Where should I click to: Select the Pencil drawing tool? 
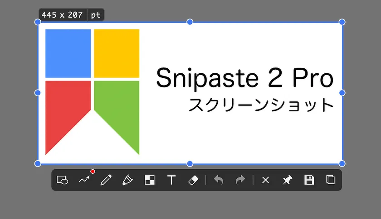[x=106, y=180]
